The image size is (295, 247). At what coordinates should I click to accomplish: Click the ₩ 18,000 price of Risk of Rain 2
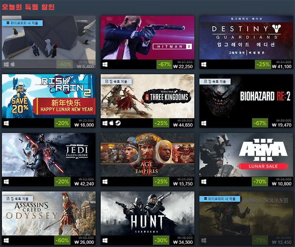coord(84,125)
